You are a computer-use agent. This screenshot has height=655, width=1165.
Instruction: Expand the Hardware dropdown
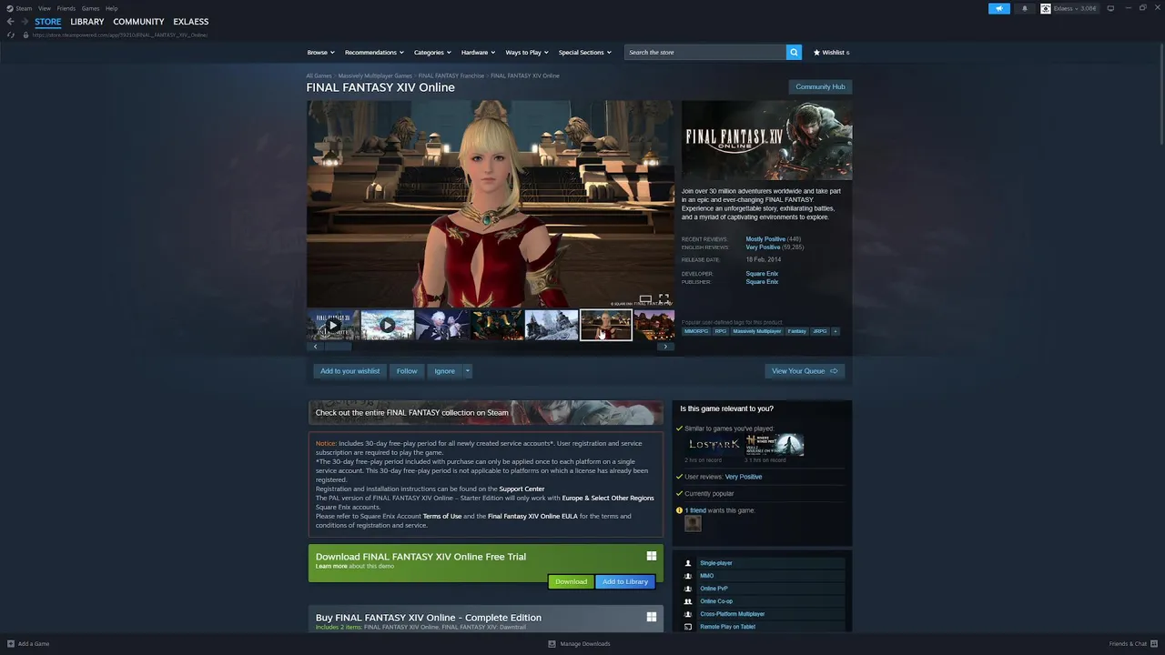pyautogui.click(x=478, y=53)
